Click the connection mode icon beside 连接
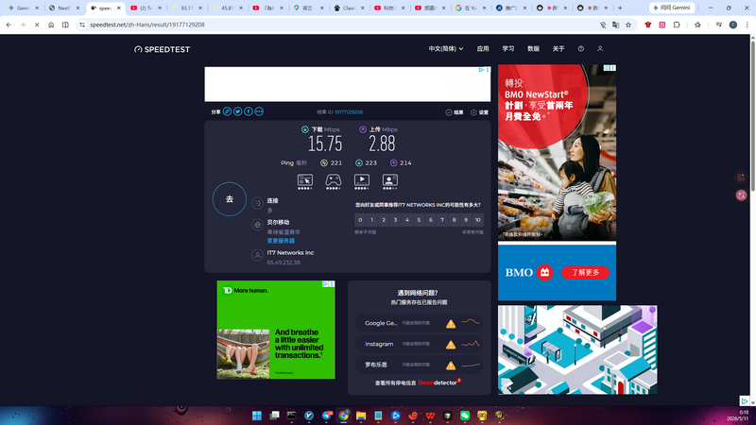The width and height of the screenshot is (756, 425). [257, 203]
